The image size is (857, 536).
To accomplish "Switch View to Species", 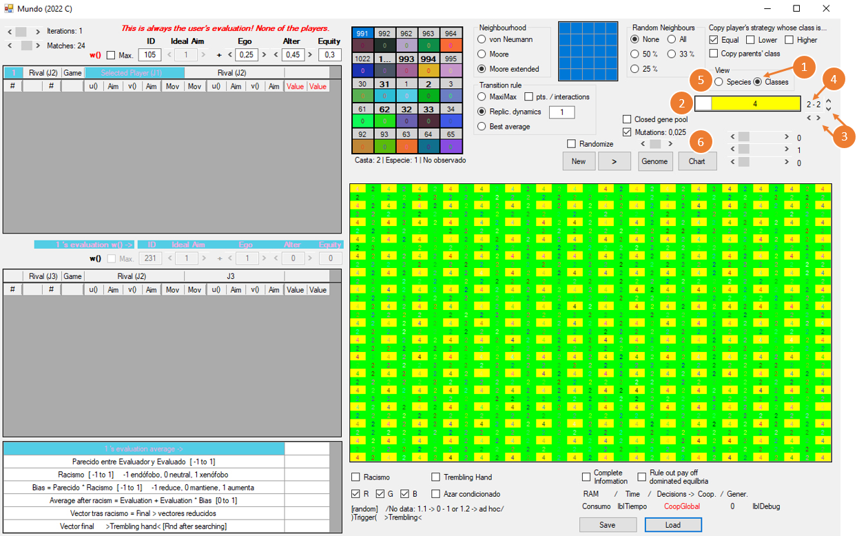I will (x=719, y=82).
